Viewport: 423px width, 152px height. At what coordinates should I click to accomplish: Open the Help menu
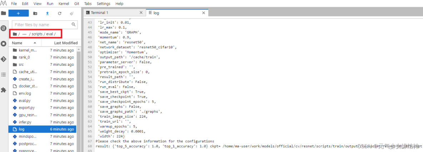coord(119,4)
